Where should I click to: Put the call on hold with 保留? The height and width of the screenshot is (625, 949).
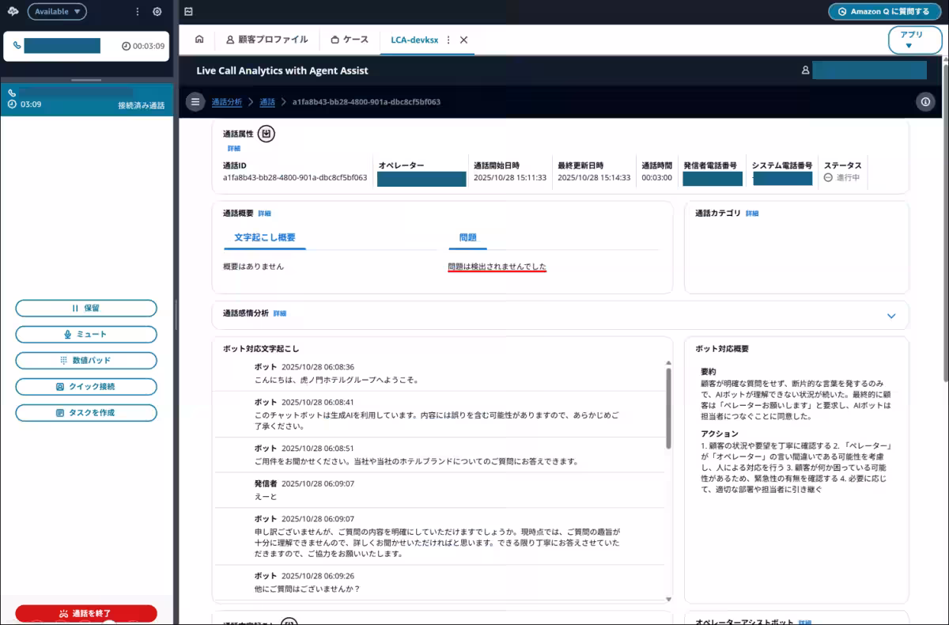point(86,309)
